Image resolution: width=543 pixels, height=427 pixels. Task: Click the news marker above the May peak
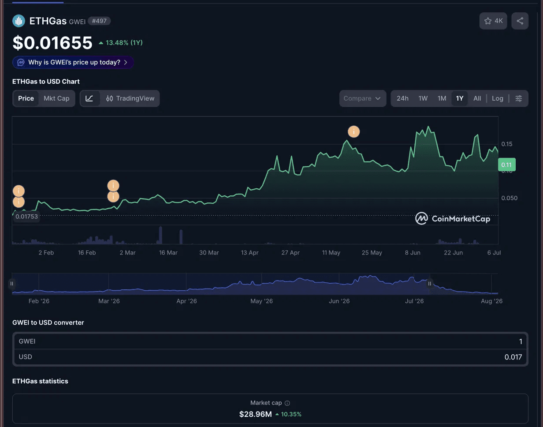pos(353,131)
